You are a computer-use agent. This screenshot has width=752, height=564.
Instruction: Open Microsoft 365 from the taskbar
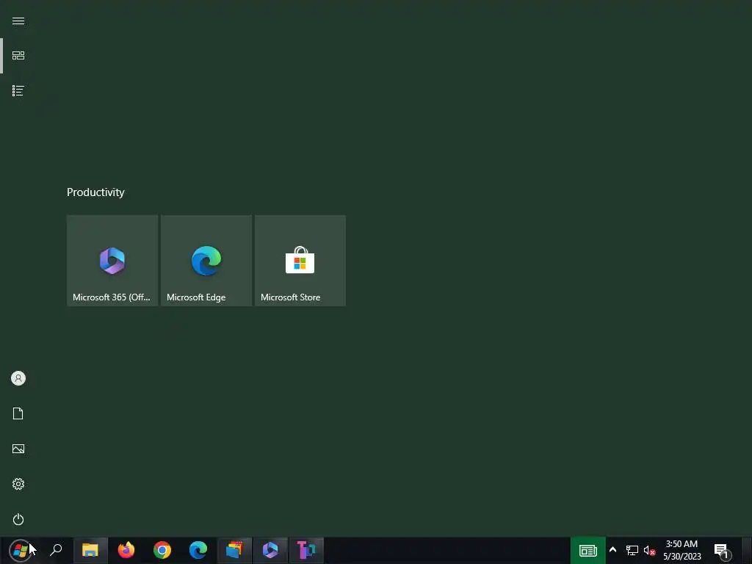270,550
